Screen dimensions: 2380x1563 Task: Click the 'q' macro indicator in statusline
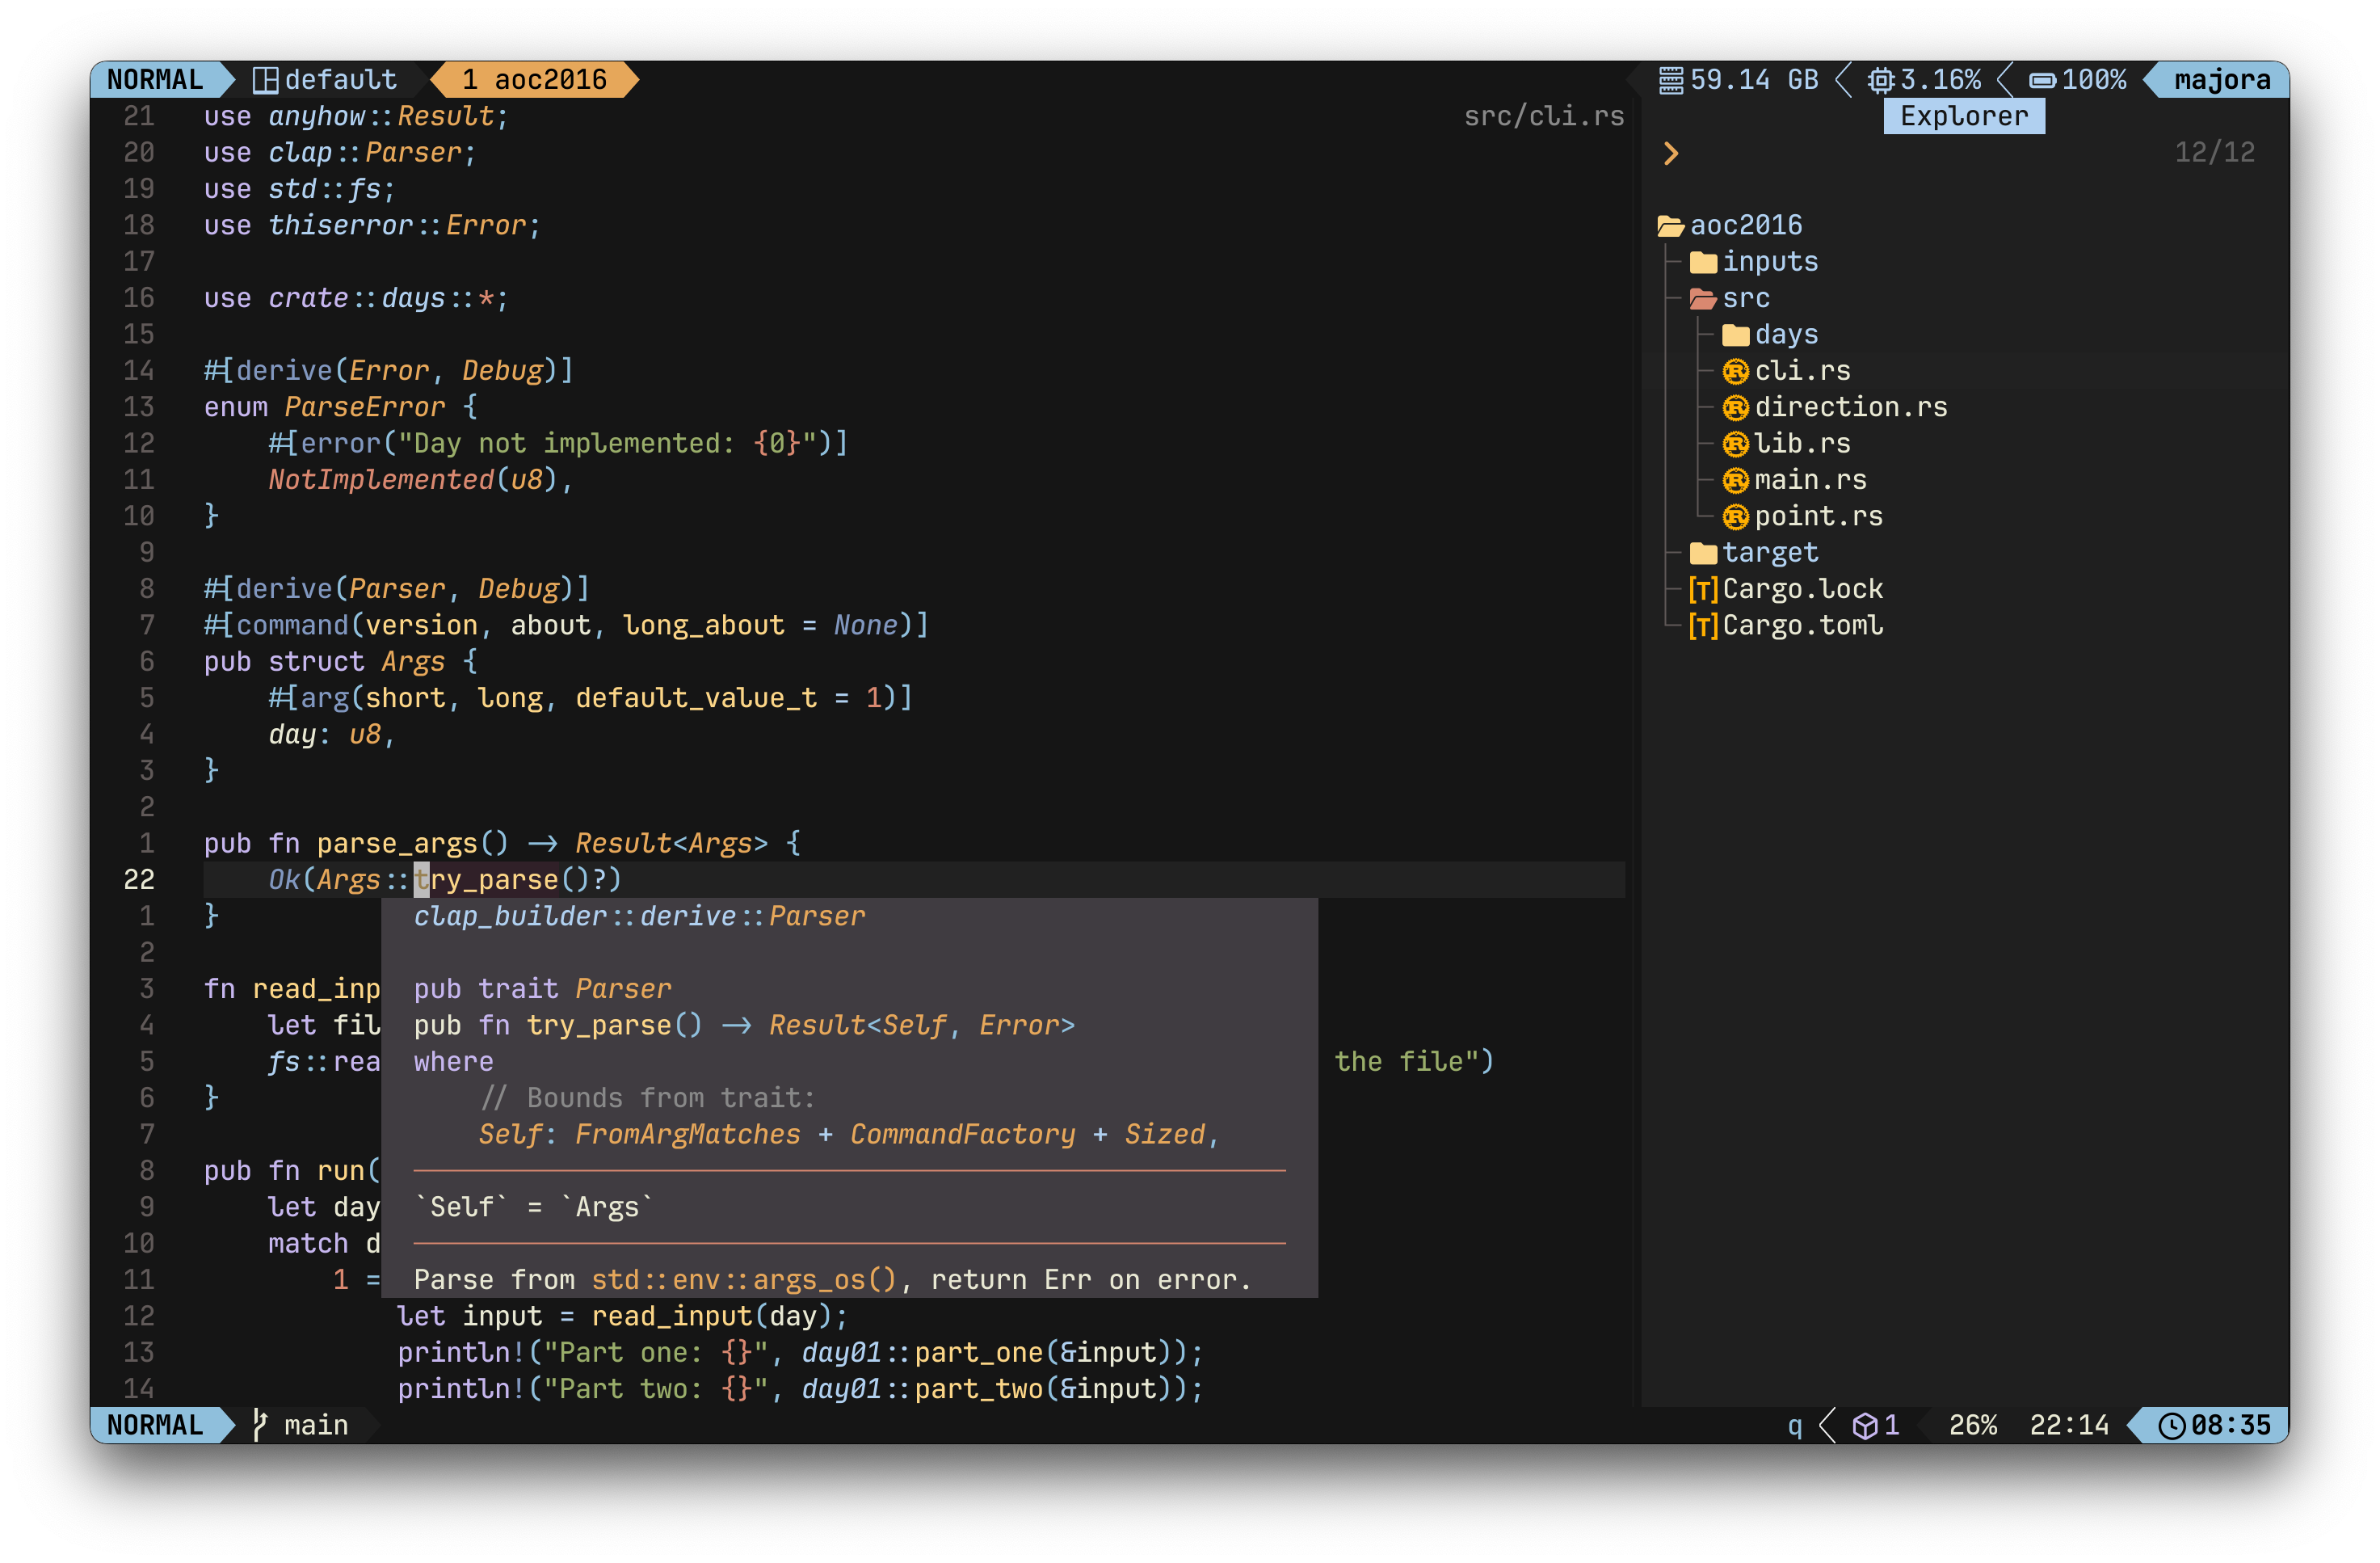click(1794, 1427)
